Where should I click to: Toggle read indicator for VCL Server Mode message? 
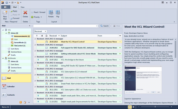(x=120, y=54)
